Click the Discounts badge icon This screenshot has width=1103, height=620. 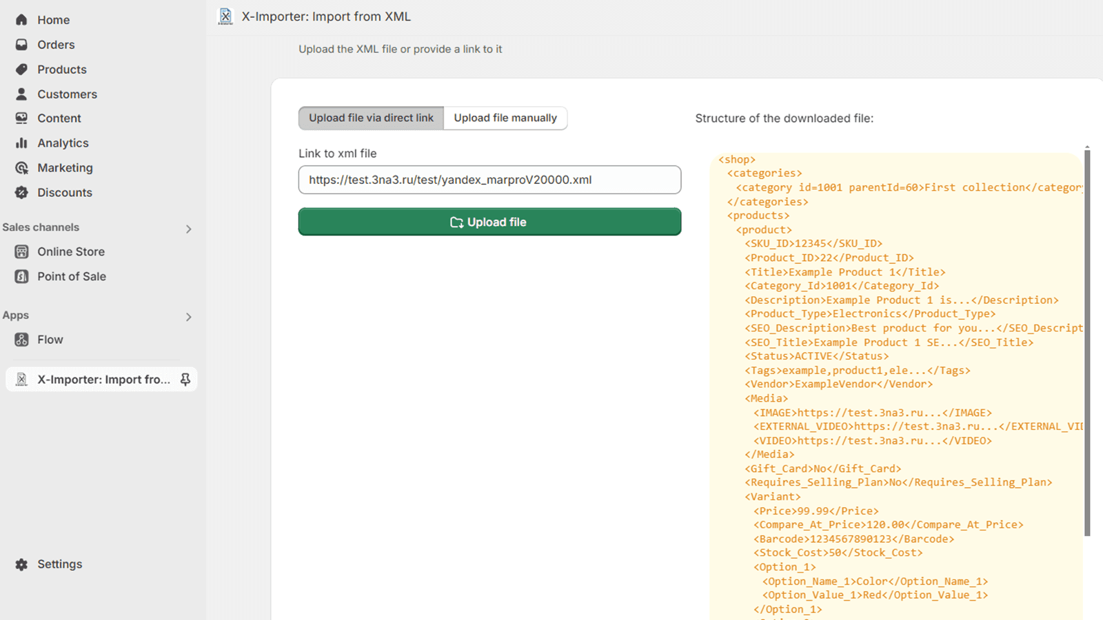[x=21, y=193]
